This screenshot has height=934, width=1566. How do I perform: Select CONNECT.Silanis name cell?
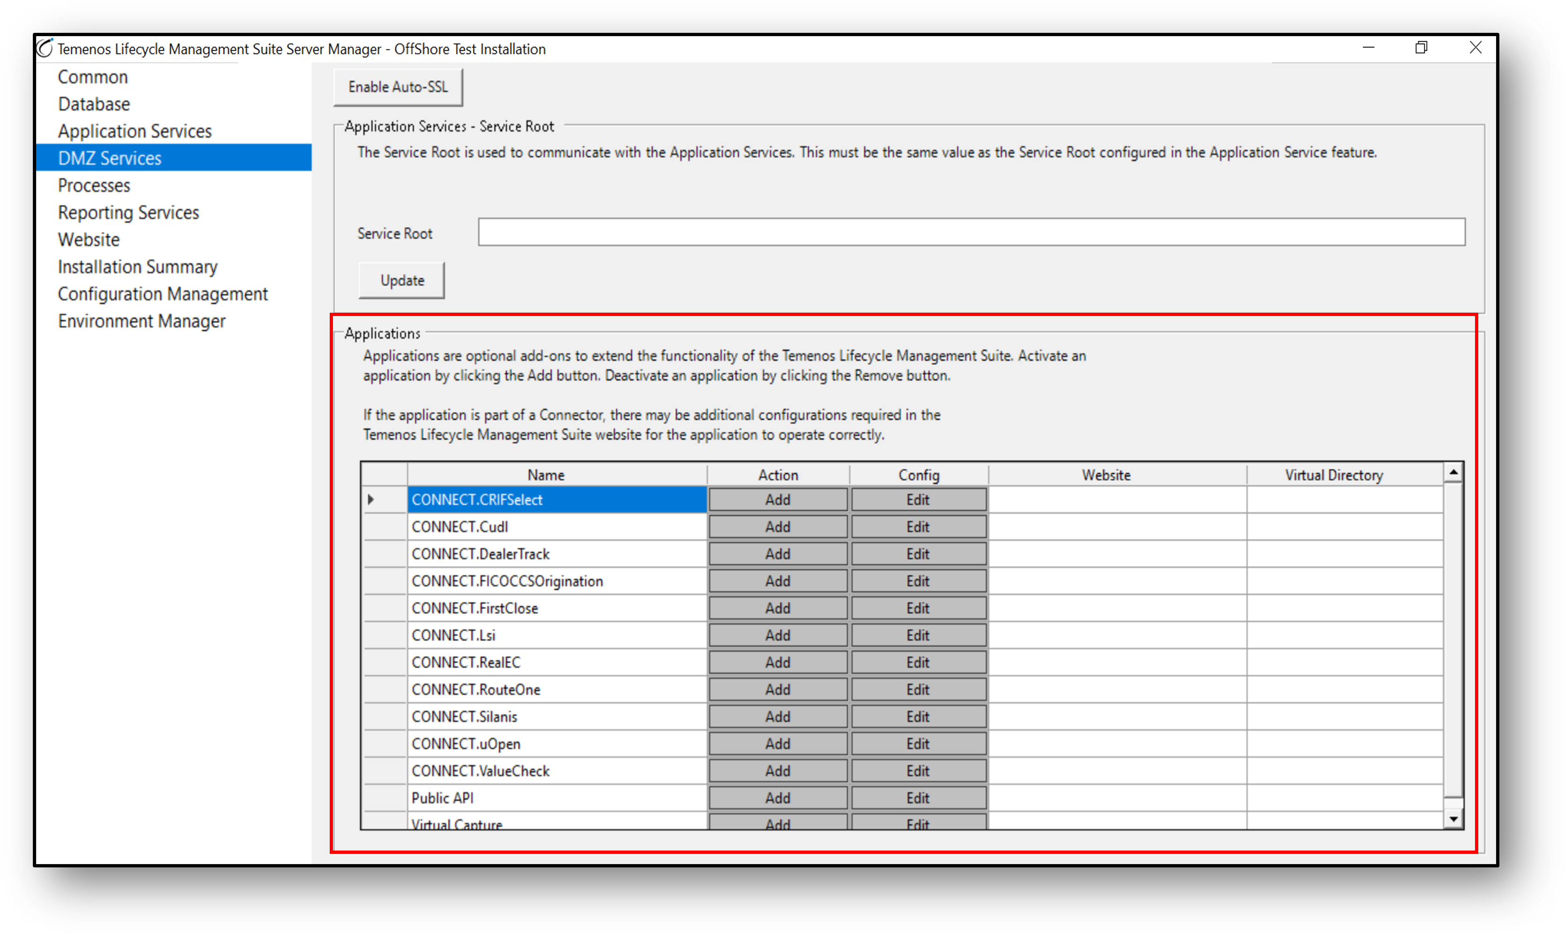[x=557, y=716]
